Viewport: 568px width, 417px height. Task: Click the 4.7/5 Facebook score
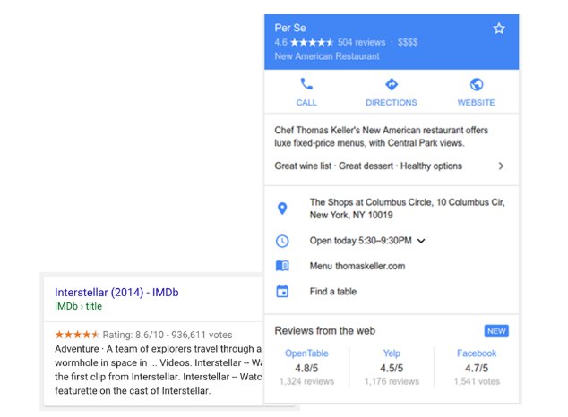(477, 368)
